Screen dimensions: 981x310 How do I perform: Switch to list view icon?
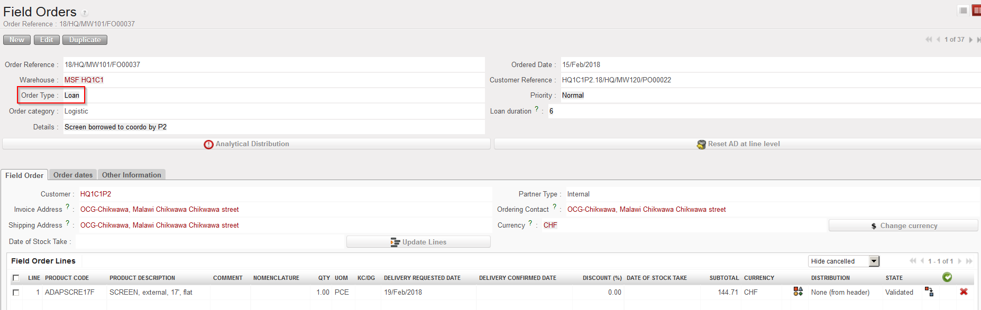click(x=963, y=11)
